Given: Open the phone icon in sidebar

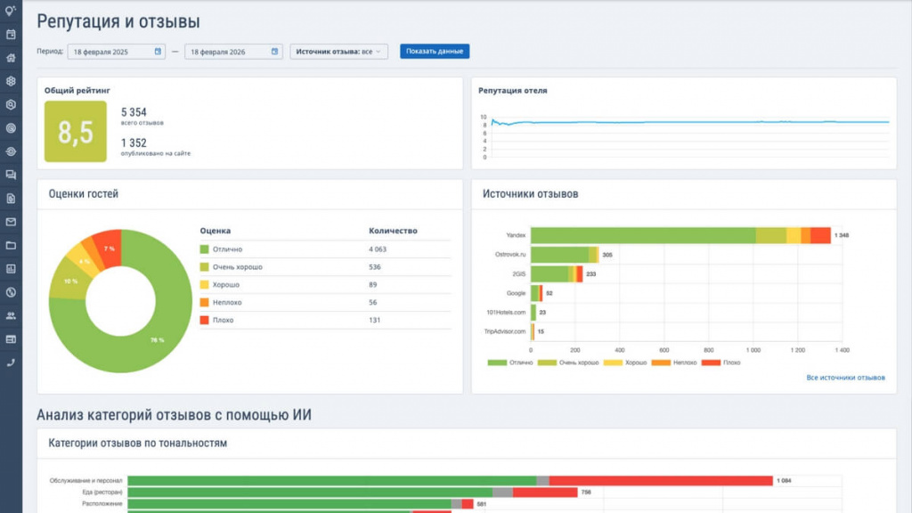Looking at the screenshot, I should pos(11,362).
